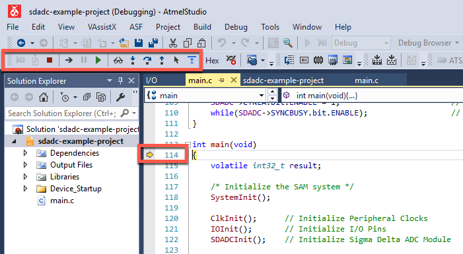Click first device programming icon

(x=376, y=60)
